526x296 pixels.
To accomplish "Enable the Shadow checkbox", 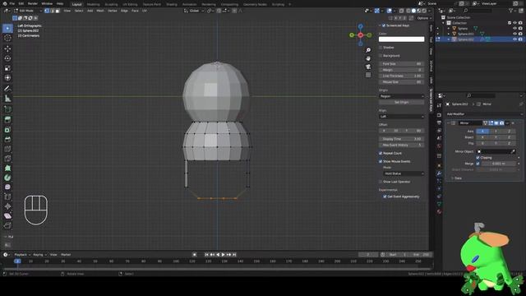I will pos(381,48).
